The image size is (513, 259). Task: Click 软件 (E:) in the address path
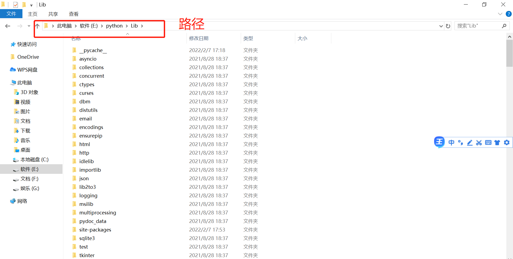click(x=89, y=26)
